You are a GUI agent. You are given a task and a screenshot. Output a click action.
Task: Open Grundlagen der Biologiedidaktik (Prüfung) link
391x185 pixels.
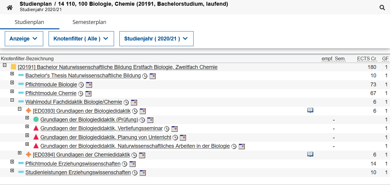89,120
